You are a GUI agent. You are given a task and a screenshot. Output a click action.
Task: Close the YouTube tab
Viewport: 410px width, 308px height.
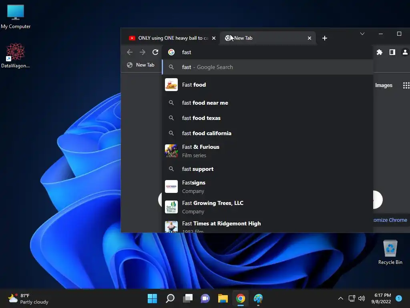(x=214, y=38)
